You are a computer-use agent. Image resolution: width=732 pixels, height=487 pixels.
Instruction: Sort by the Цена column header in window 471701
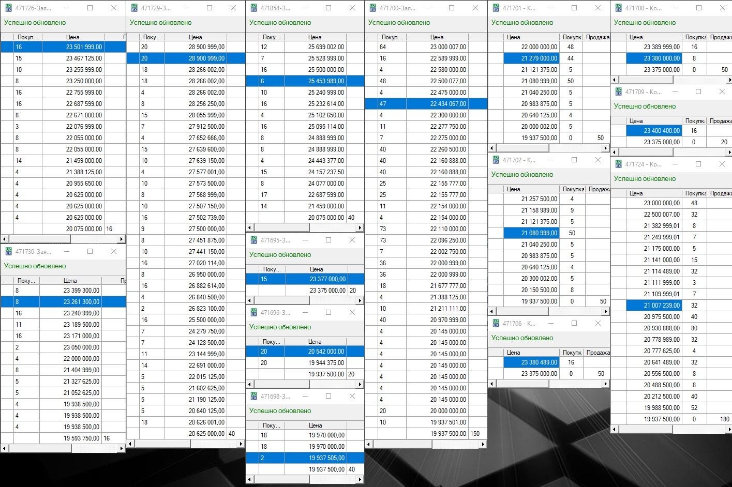513,37
